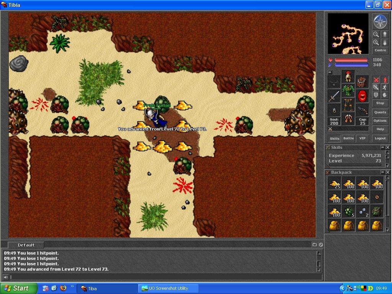Move minimap one floor up
The image size is (392, 294).
(x=384, y=34)
